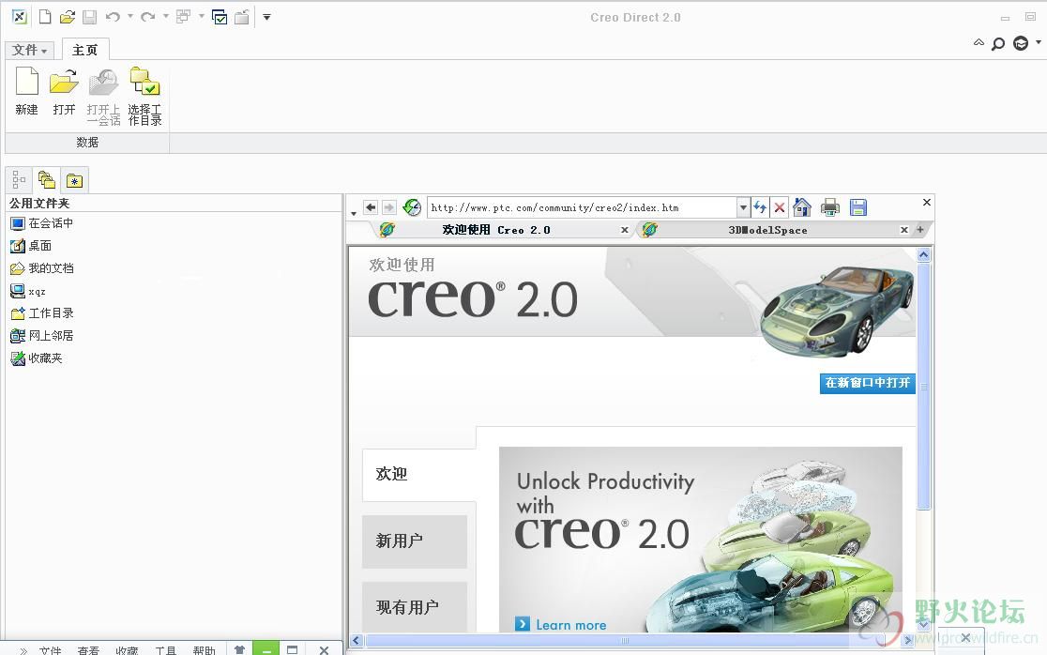Click the browser Print icon

coord(830,207)
